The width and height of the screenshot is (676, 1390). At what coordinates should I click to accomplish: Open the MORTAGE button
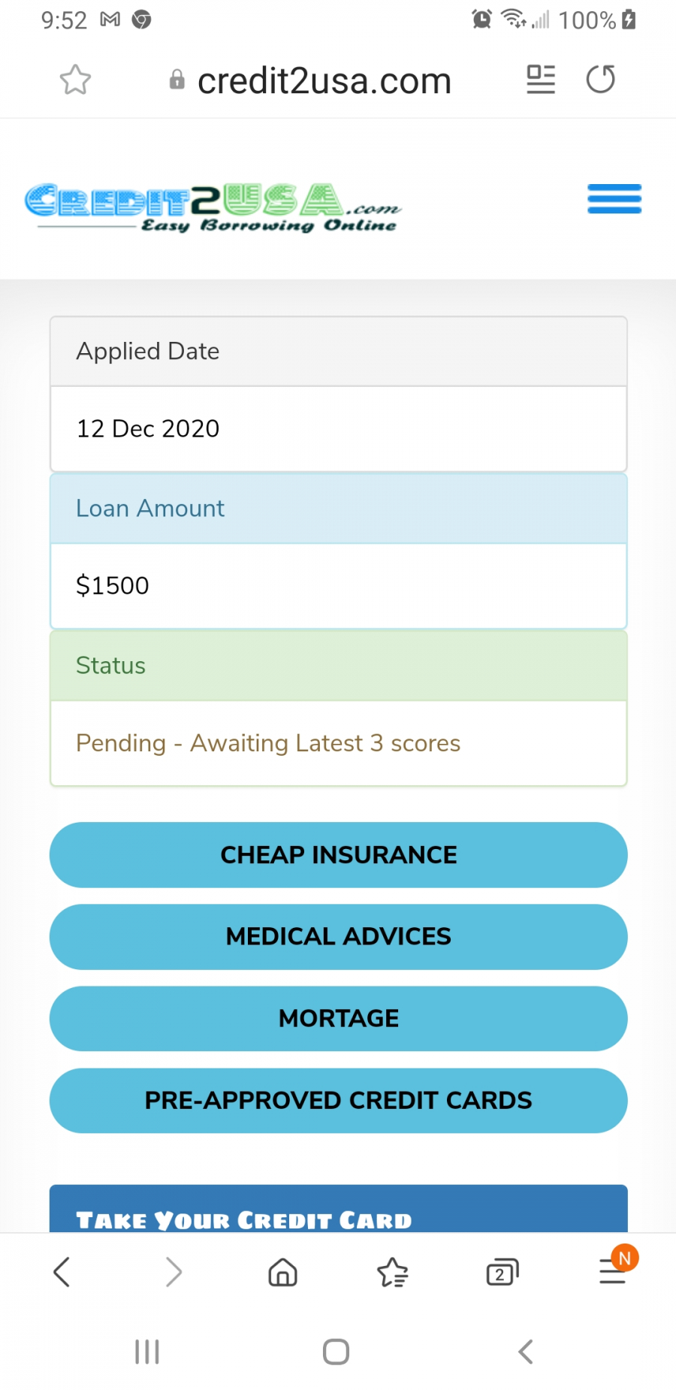coord(338,1019)
